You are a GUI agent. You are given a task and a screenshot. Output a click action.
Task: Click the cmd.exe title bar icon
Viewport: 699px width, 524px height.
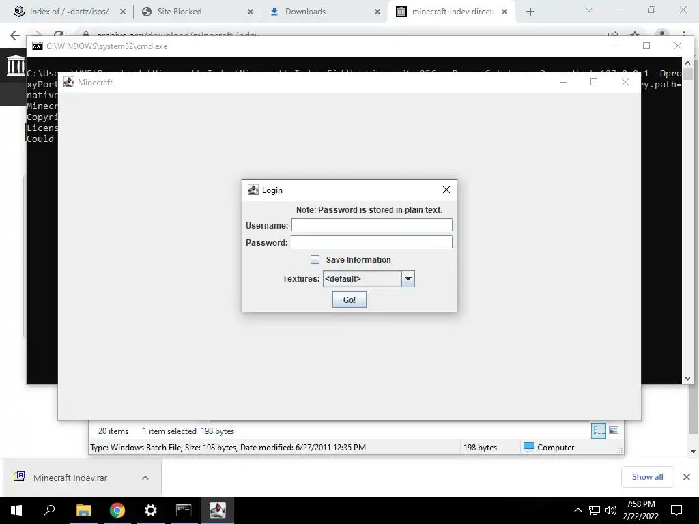tap(38, 46)
